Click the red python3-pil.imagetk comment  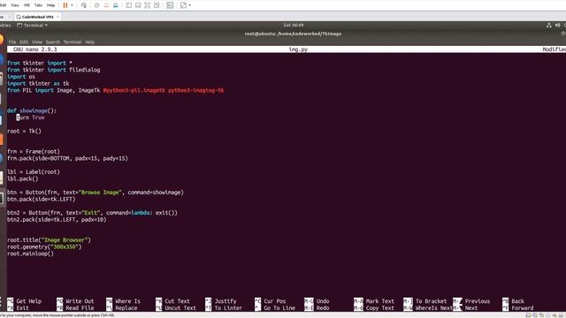coord(164,90)
